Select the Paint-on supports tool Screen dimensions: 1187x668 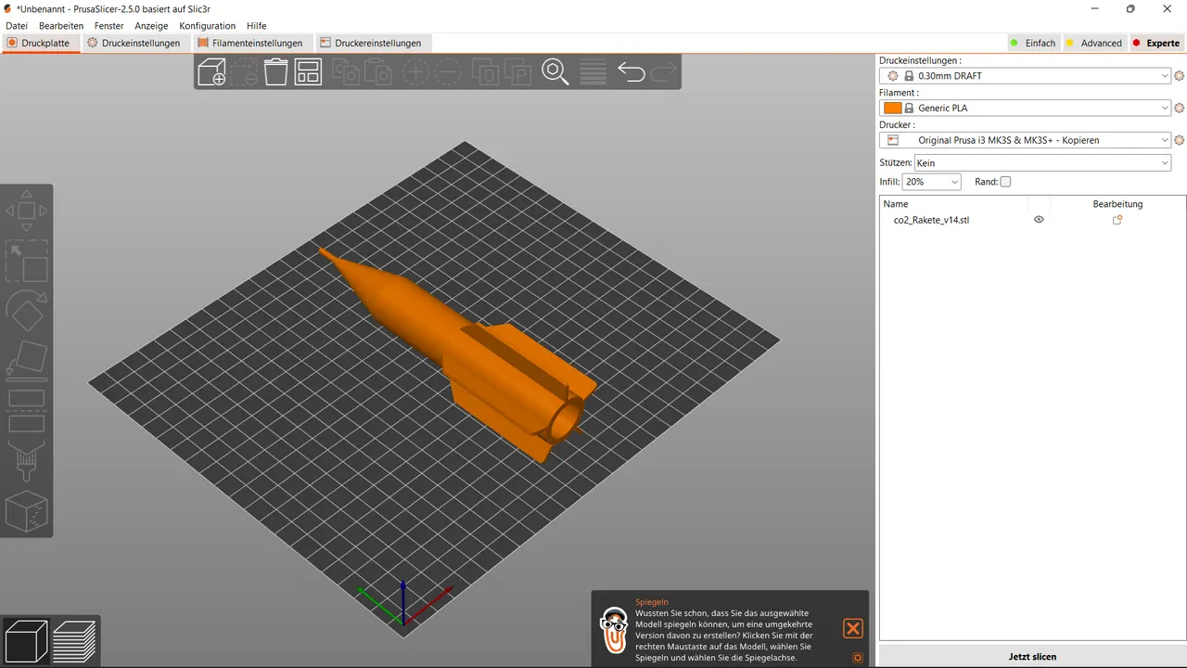26,461
